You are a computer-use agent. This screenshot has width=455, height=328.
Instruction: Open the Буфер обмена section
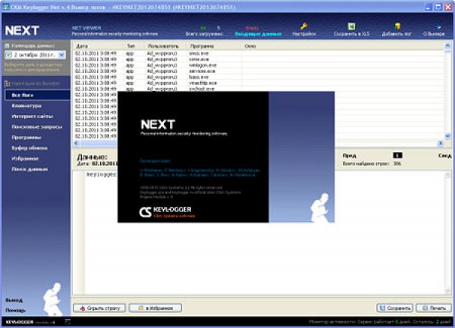[x=30, y=148]
